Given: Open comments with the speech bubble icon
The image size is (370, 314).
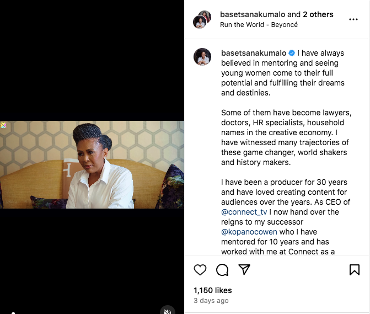Looking at the screenshot, I should pyautogui.click(x=222, y=270).
